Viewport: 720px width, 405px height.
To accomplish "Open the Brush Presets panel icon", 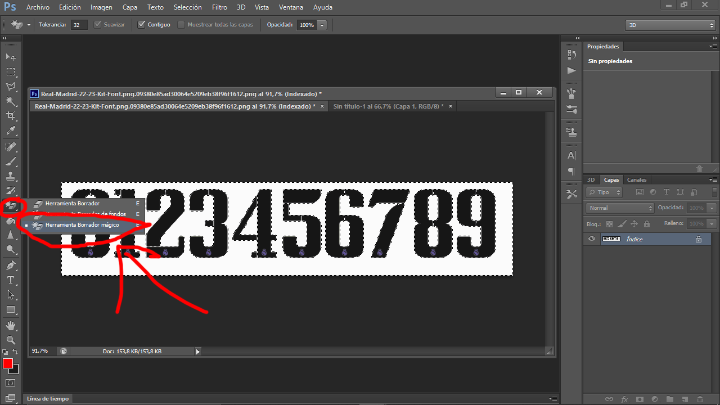I will click(x=572, y=93).
